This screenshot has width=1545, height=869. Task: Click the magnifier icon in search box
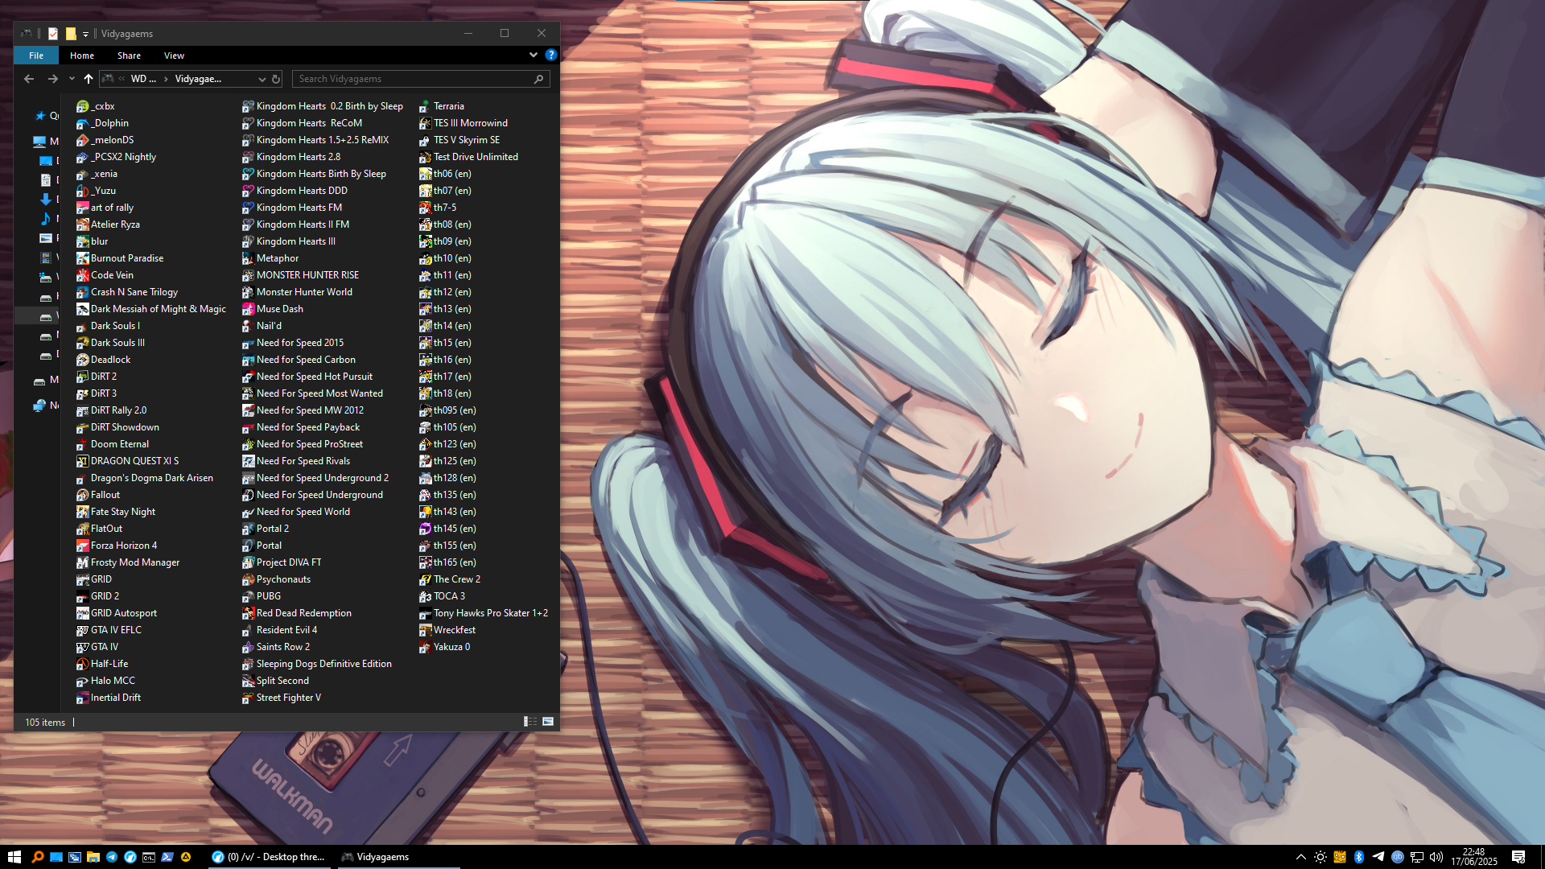(x=539, y=79)
